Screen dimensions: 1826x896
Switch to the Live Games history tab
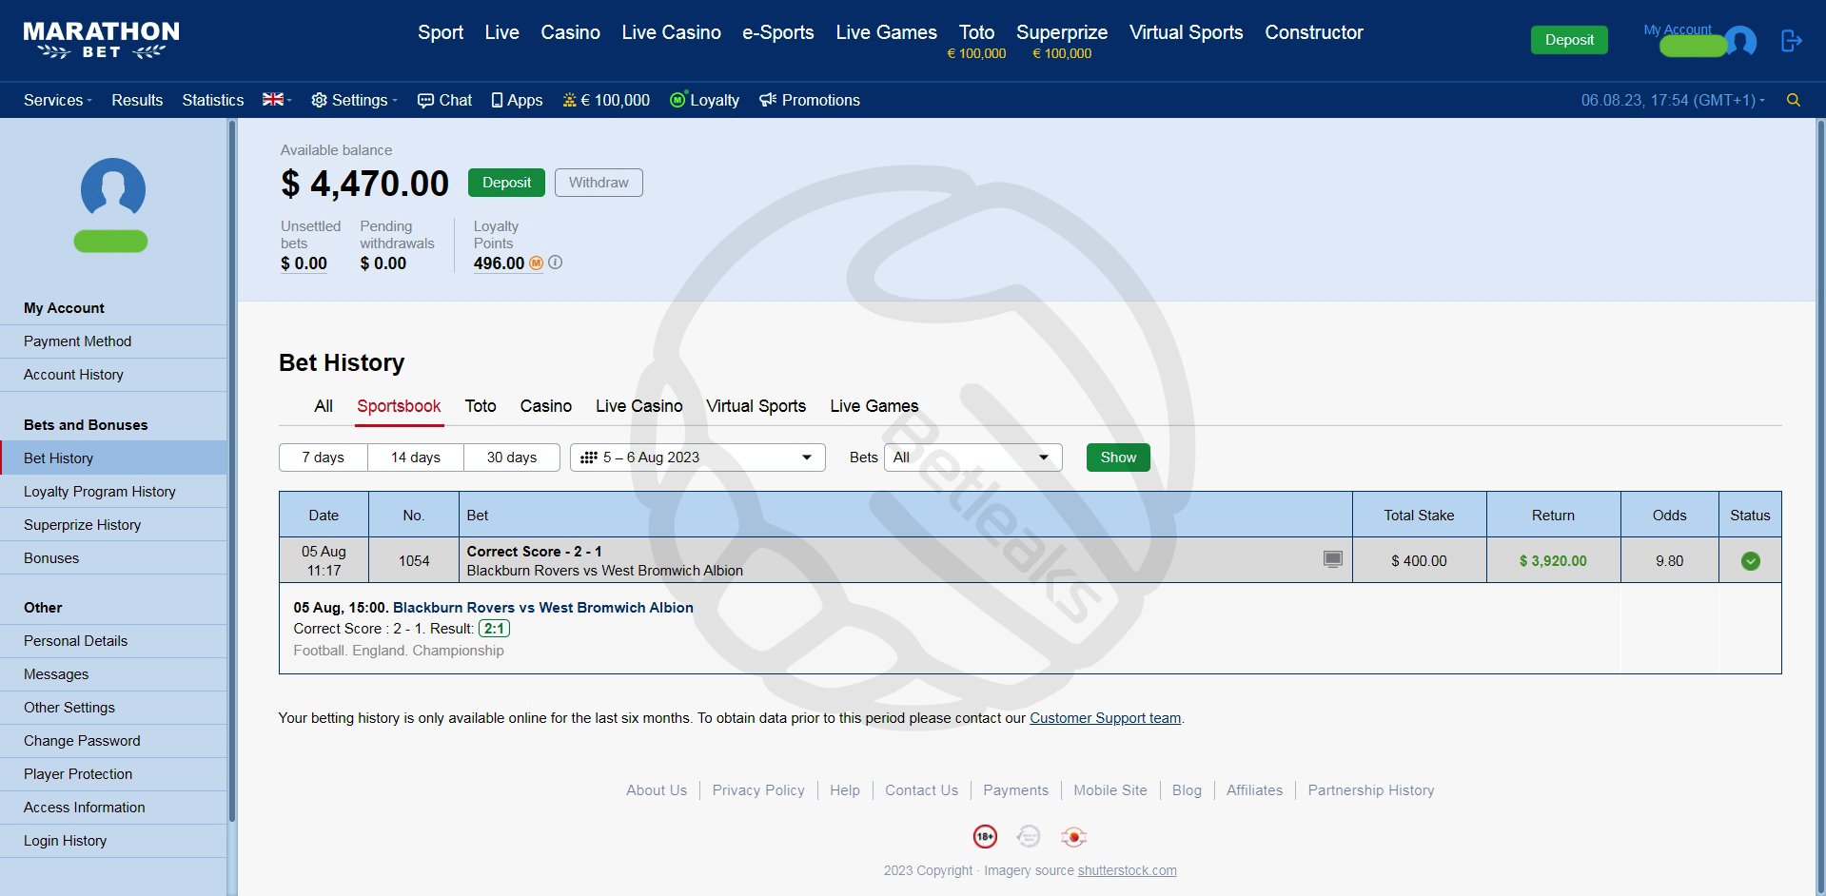[874, 406]
